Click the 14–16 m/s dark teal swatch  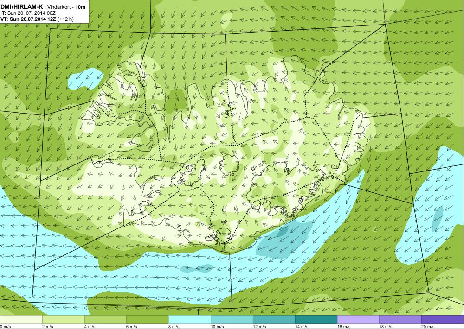(316, 320)
